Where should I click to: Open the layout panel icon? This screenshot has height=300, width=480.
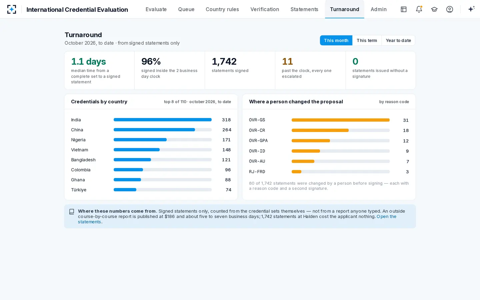[404, 9]
